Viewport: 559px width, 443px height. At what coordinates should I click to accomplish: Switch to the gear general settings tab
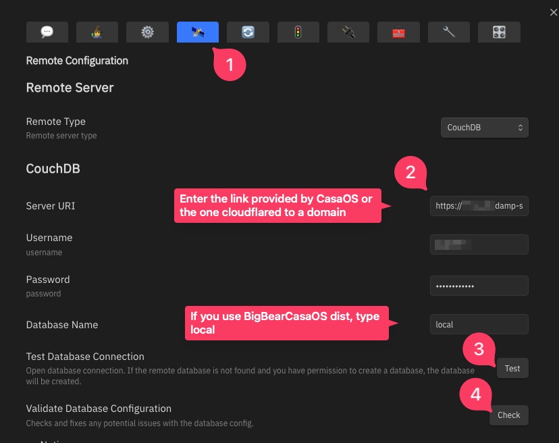click(x=147, y=32)
